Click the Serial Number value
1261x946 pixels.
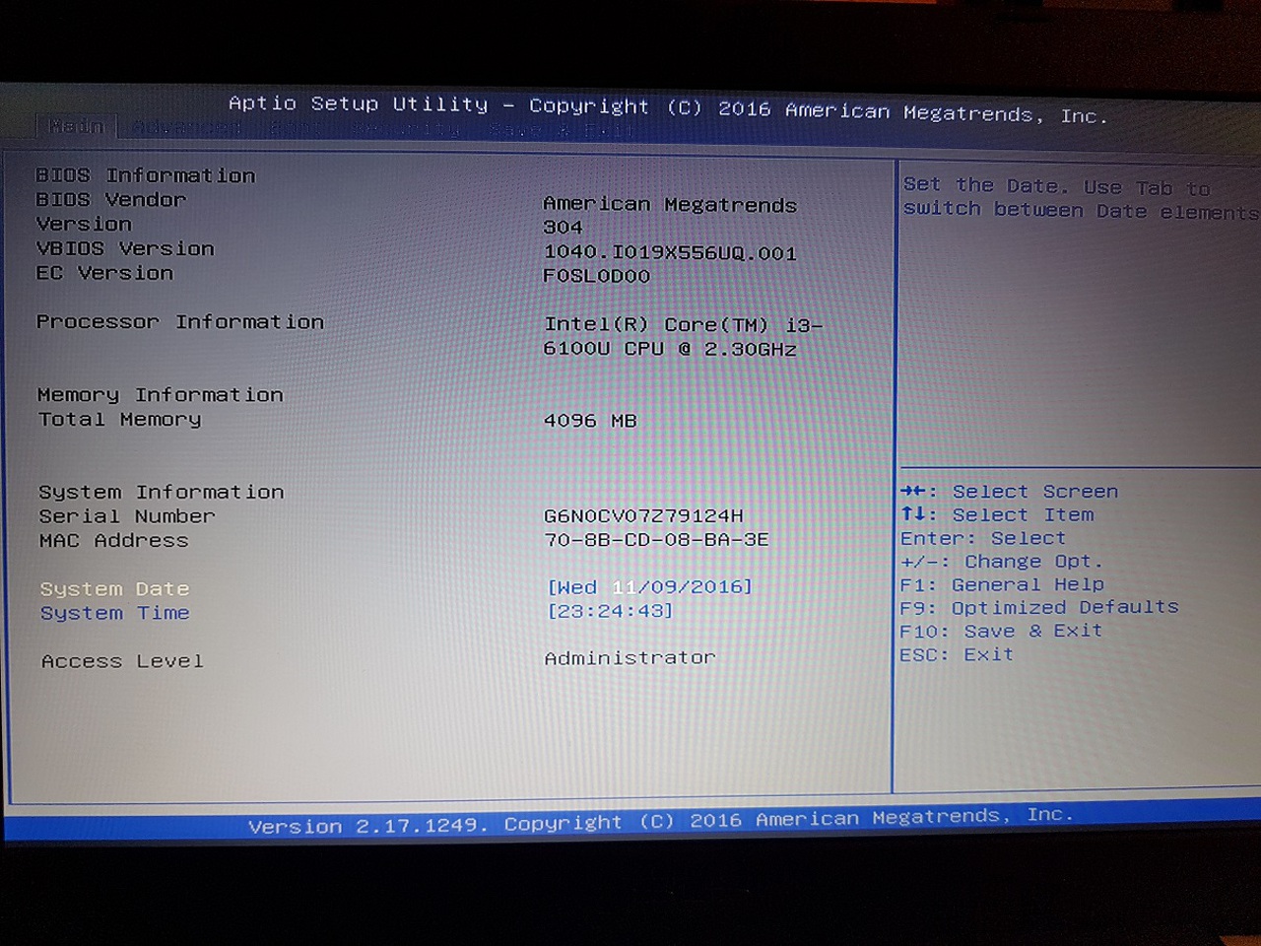point(643,515)
